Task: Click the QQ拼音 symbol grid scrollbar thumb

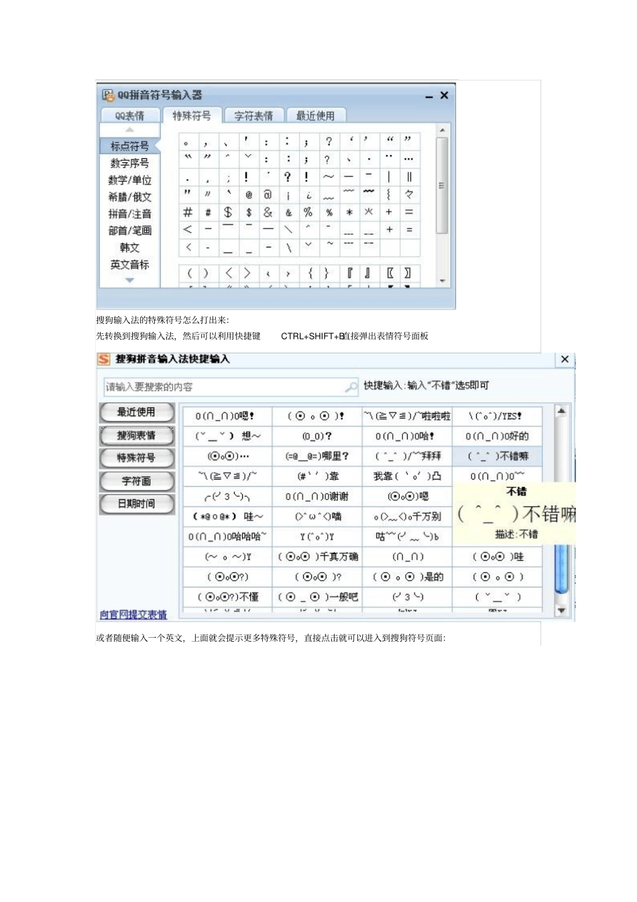Action: (442, 185)
